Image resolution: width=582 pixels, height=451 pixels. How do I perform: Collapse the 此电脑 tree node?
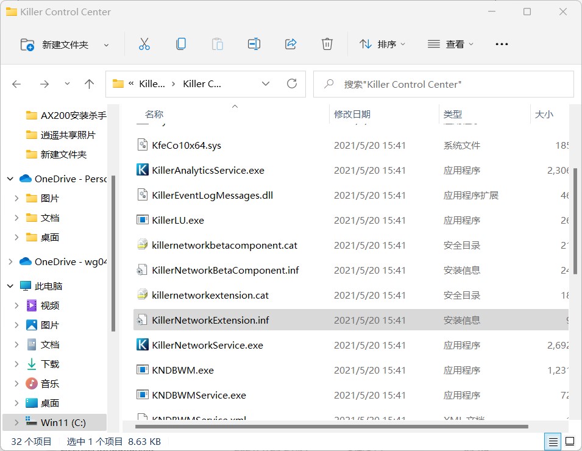(10, 286)
